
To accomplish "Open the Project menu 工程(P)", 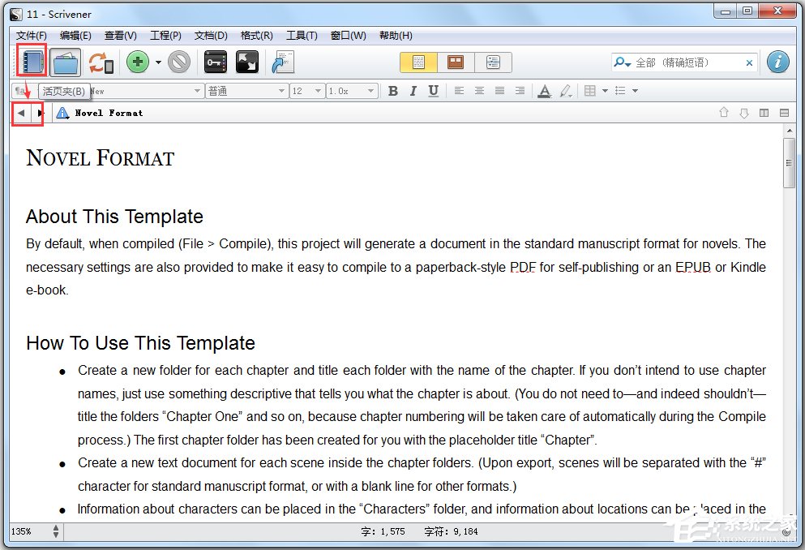I will [165, 36].
